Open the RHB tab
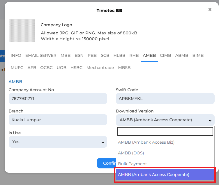Screen dimensions: 219x185 coord(134,55)
